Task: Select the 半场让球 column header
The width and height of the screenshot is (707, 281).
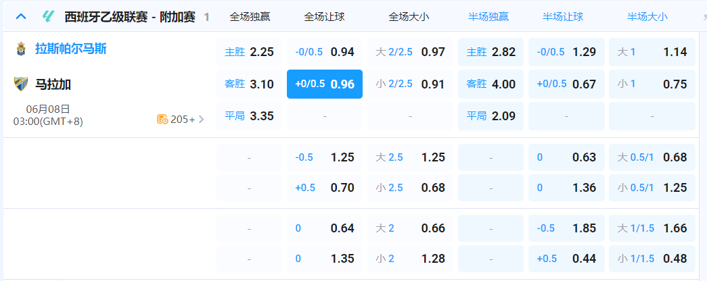Action: 563,17
